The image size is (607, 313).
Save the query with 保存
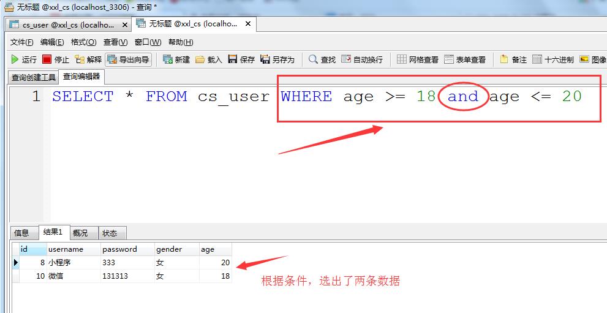241,59
